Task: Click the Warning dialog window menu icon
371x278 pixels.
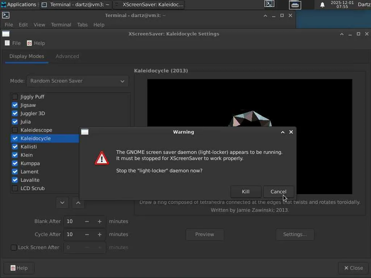Action: click(x=85, y=132)
